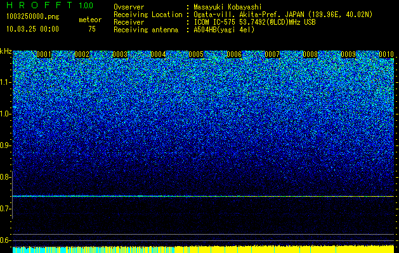
Task: Click the Receiving antenna label
Action: pos(146,30)
